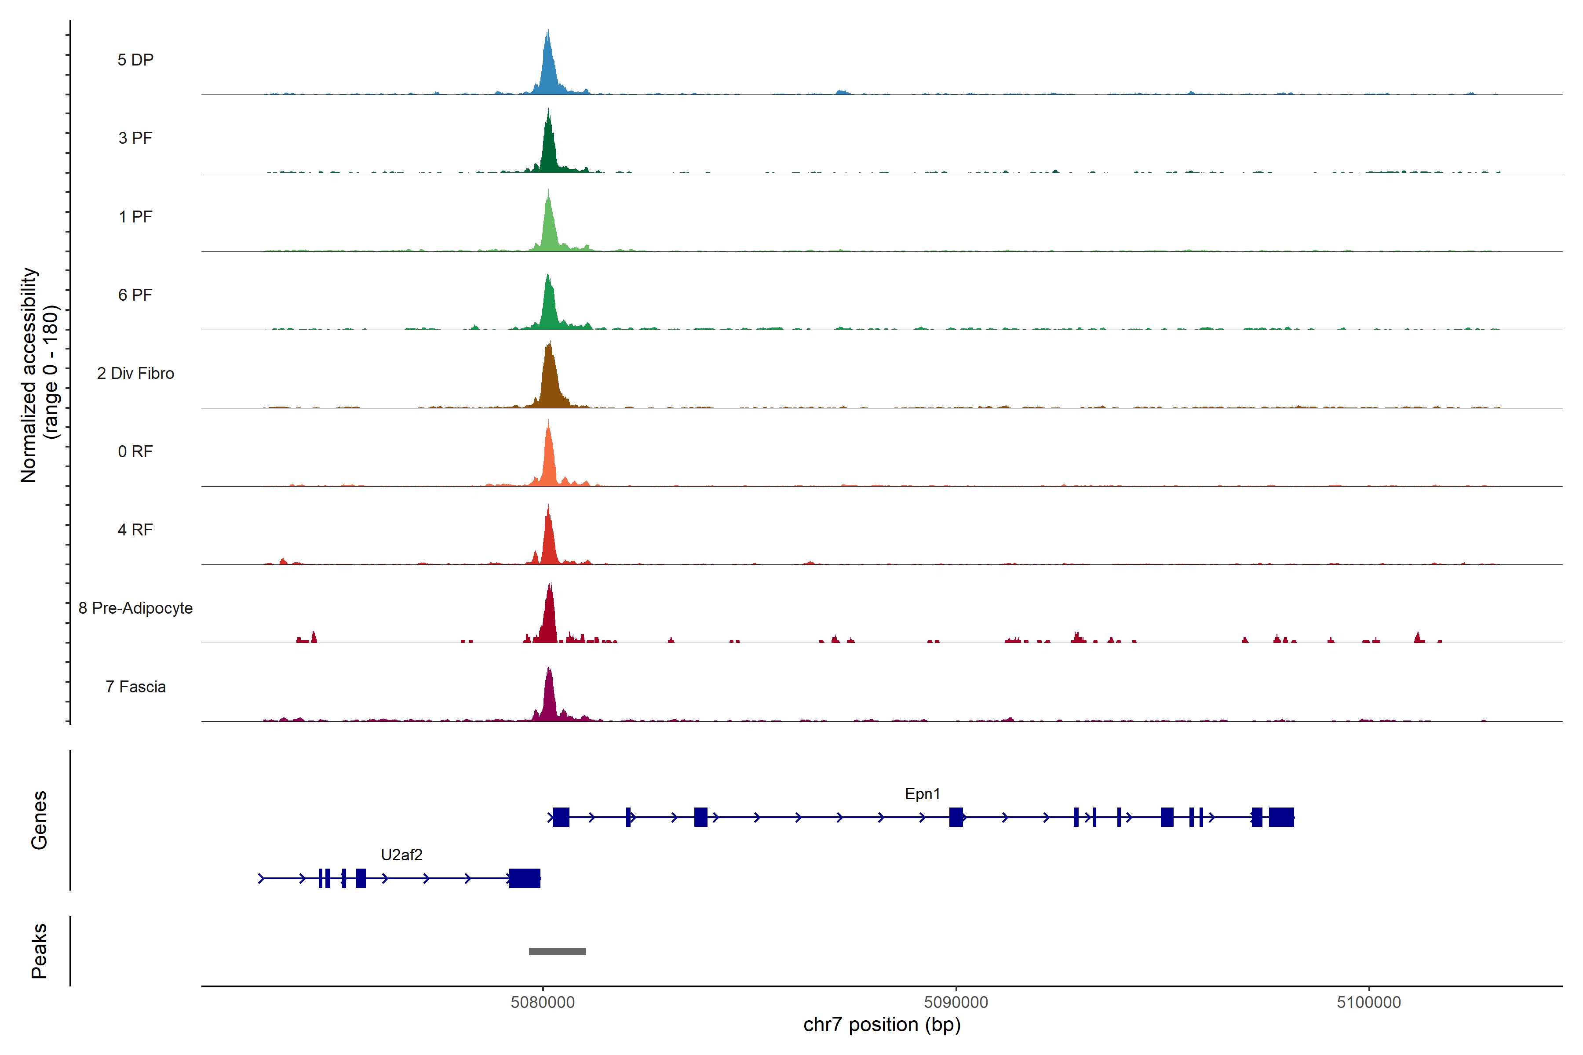Click the 5090000 axis tick label

click(x=956, y=1003)
